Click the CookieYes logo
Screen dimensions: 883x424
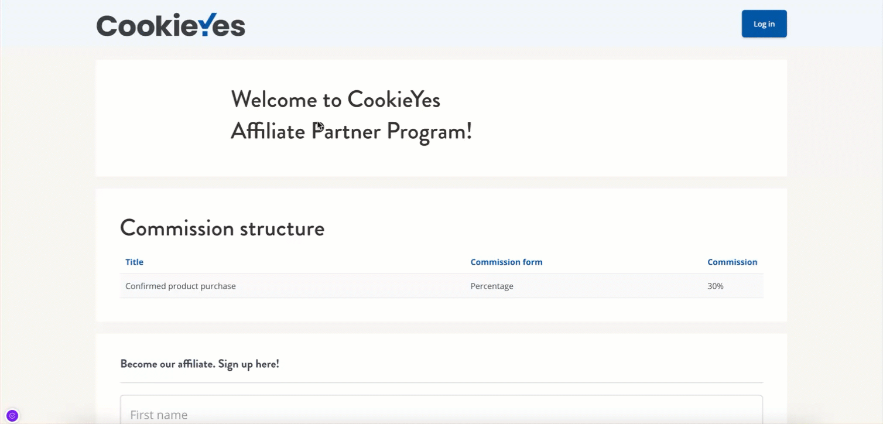170,24
